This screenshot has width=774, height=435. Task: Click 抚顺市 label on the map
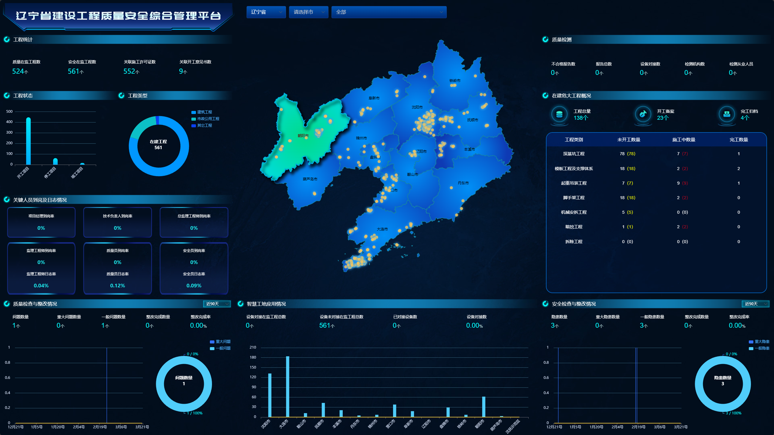(x=473, y=120)
